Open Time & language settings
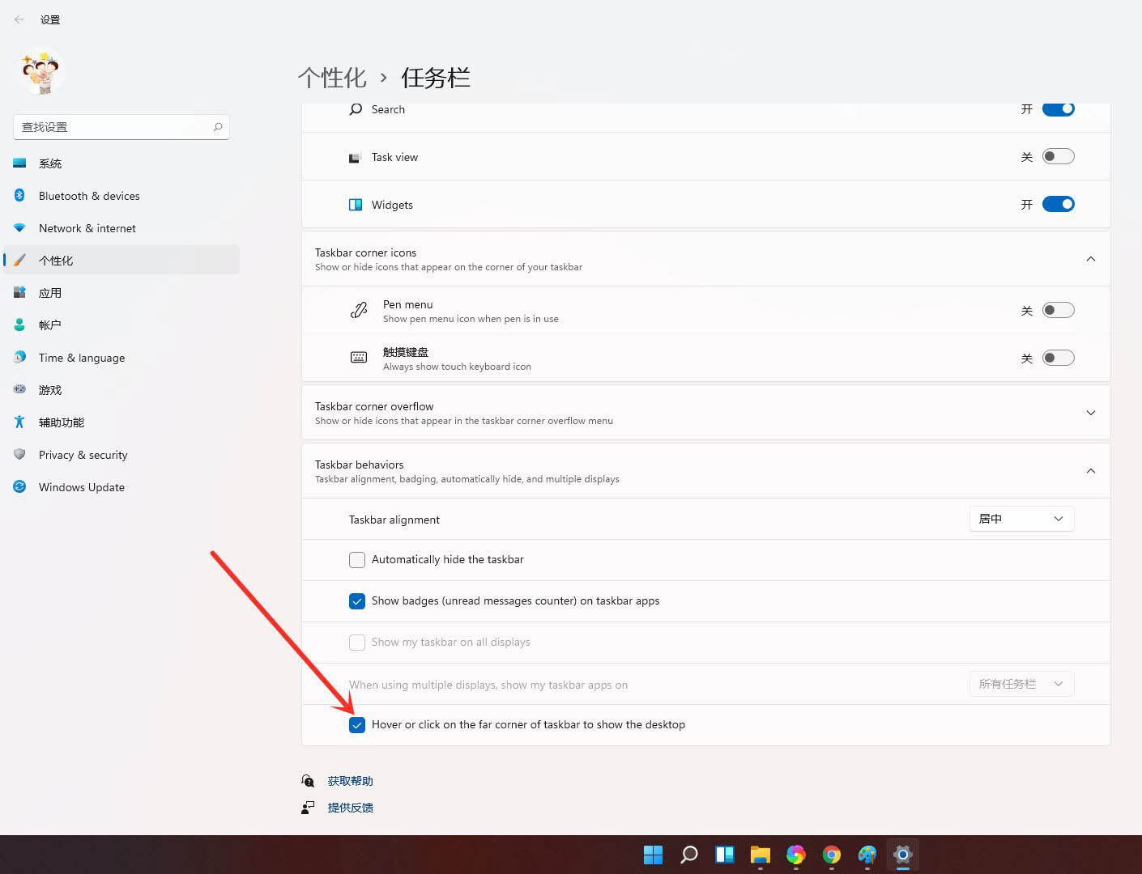Screen dimensions: 1142x874 point(81,357)
